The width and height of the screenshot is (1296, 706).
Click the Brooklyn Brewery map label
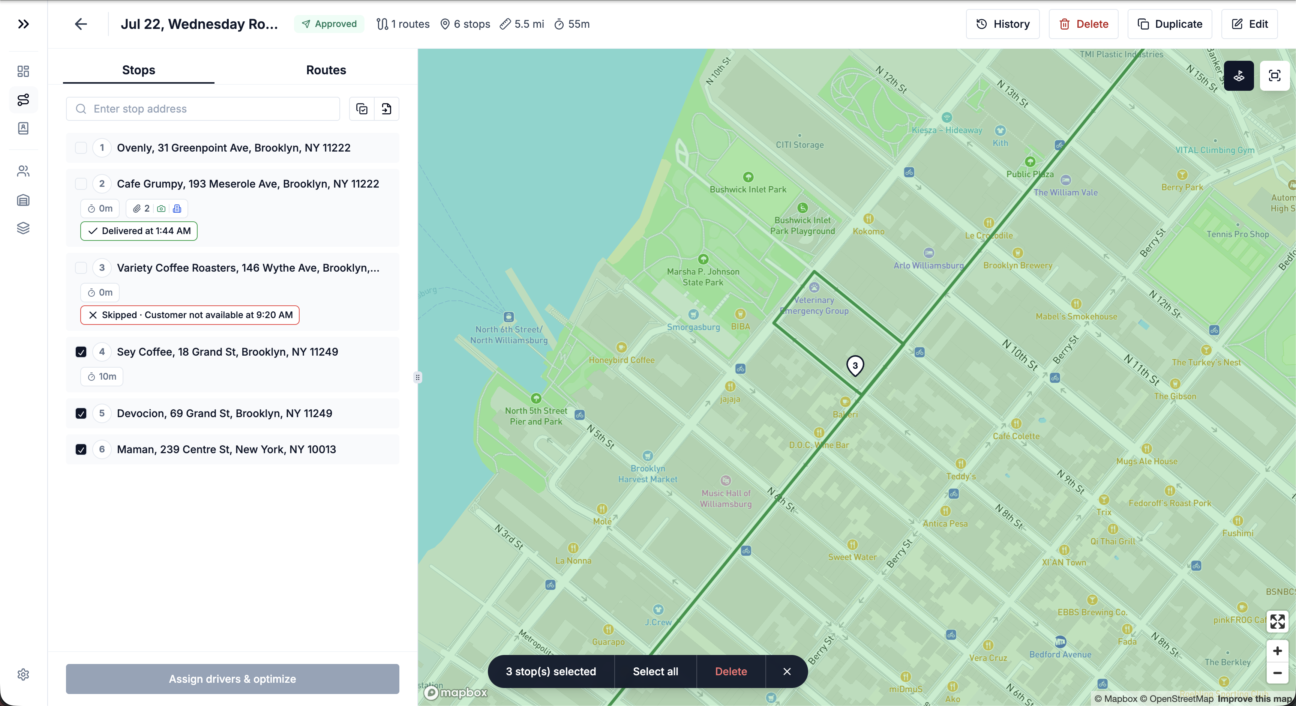[x=1017, y=265]
